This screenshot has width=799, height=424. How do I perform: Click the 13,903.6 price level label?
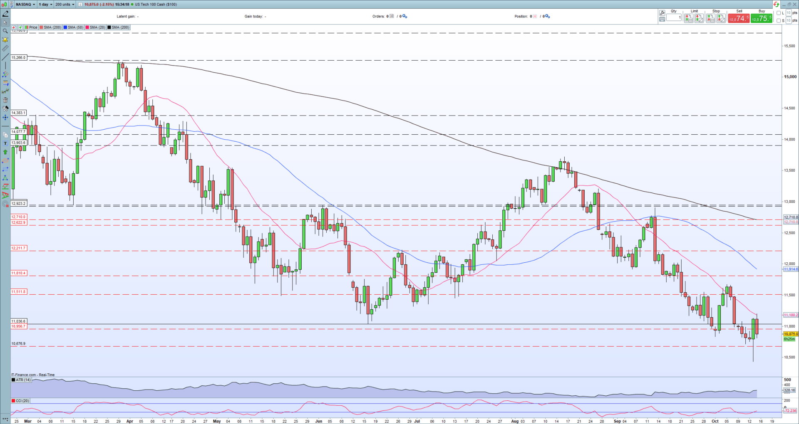pos(18,143)
